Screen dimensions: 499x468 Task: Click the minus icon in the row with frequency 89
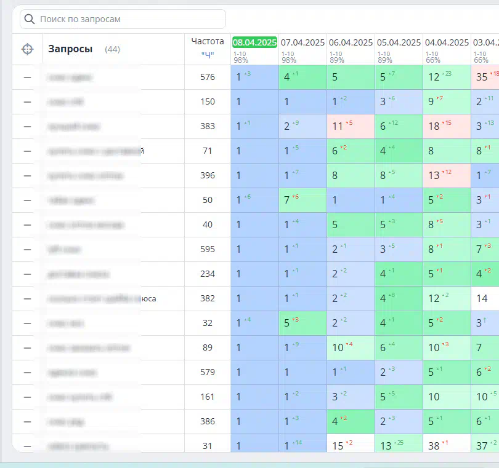27,348
